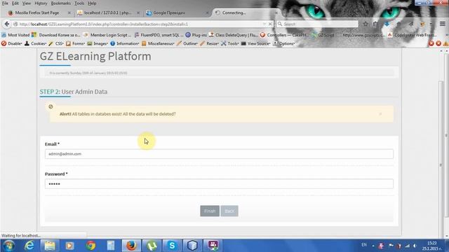Close the Google Преводач tab

207,13
